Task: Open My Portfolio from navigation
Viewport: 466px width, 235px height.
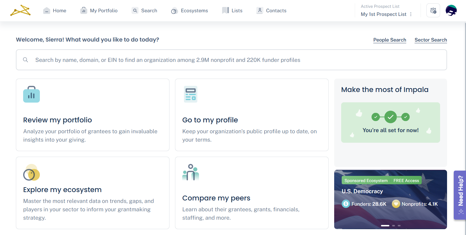Action: (99, 11)
